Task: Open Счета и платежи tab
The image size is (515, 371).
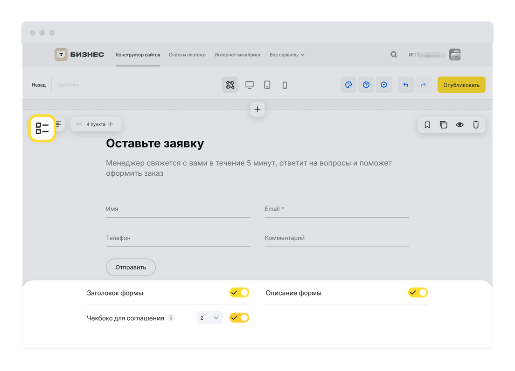Action: click(x=187, y=55)
